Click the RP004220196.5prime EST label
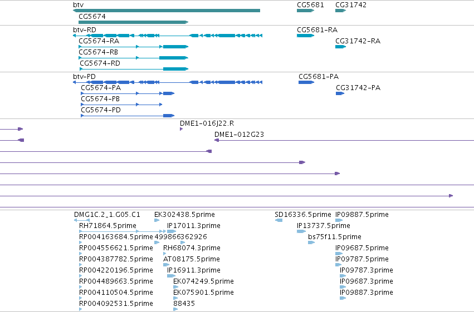Screen dimensions: 474x312 pos(116,271)
